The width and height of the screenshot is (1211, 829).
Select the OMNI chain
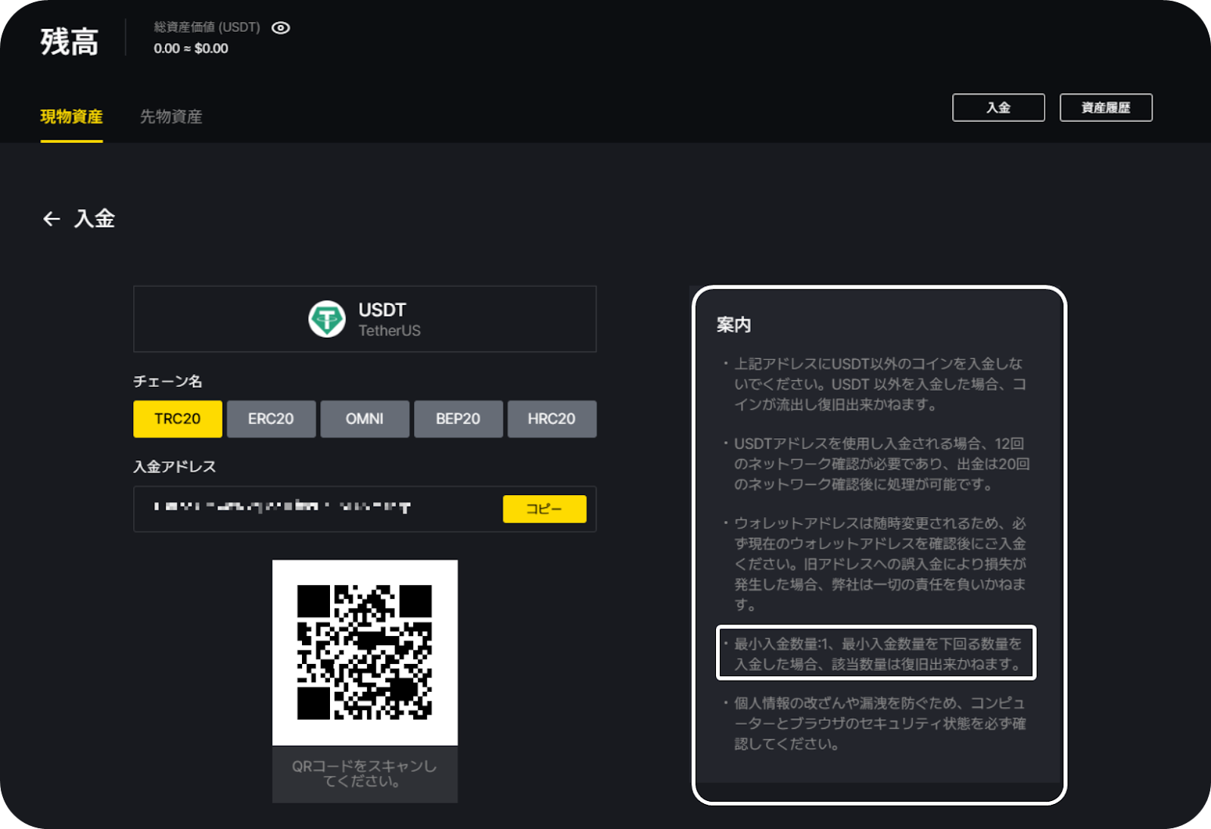pyautogui.click(x=365, y=419)
